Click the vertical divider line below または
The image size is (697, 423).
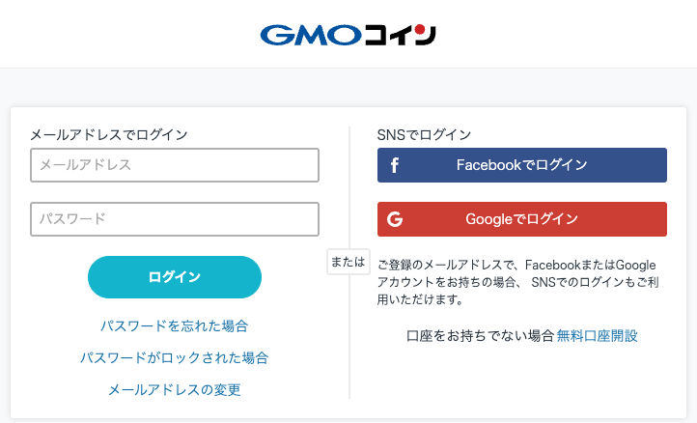[349, 337]
